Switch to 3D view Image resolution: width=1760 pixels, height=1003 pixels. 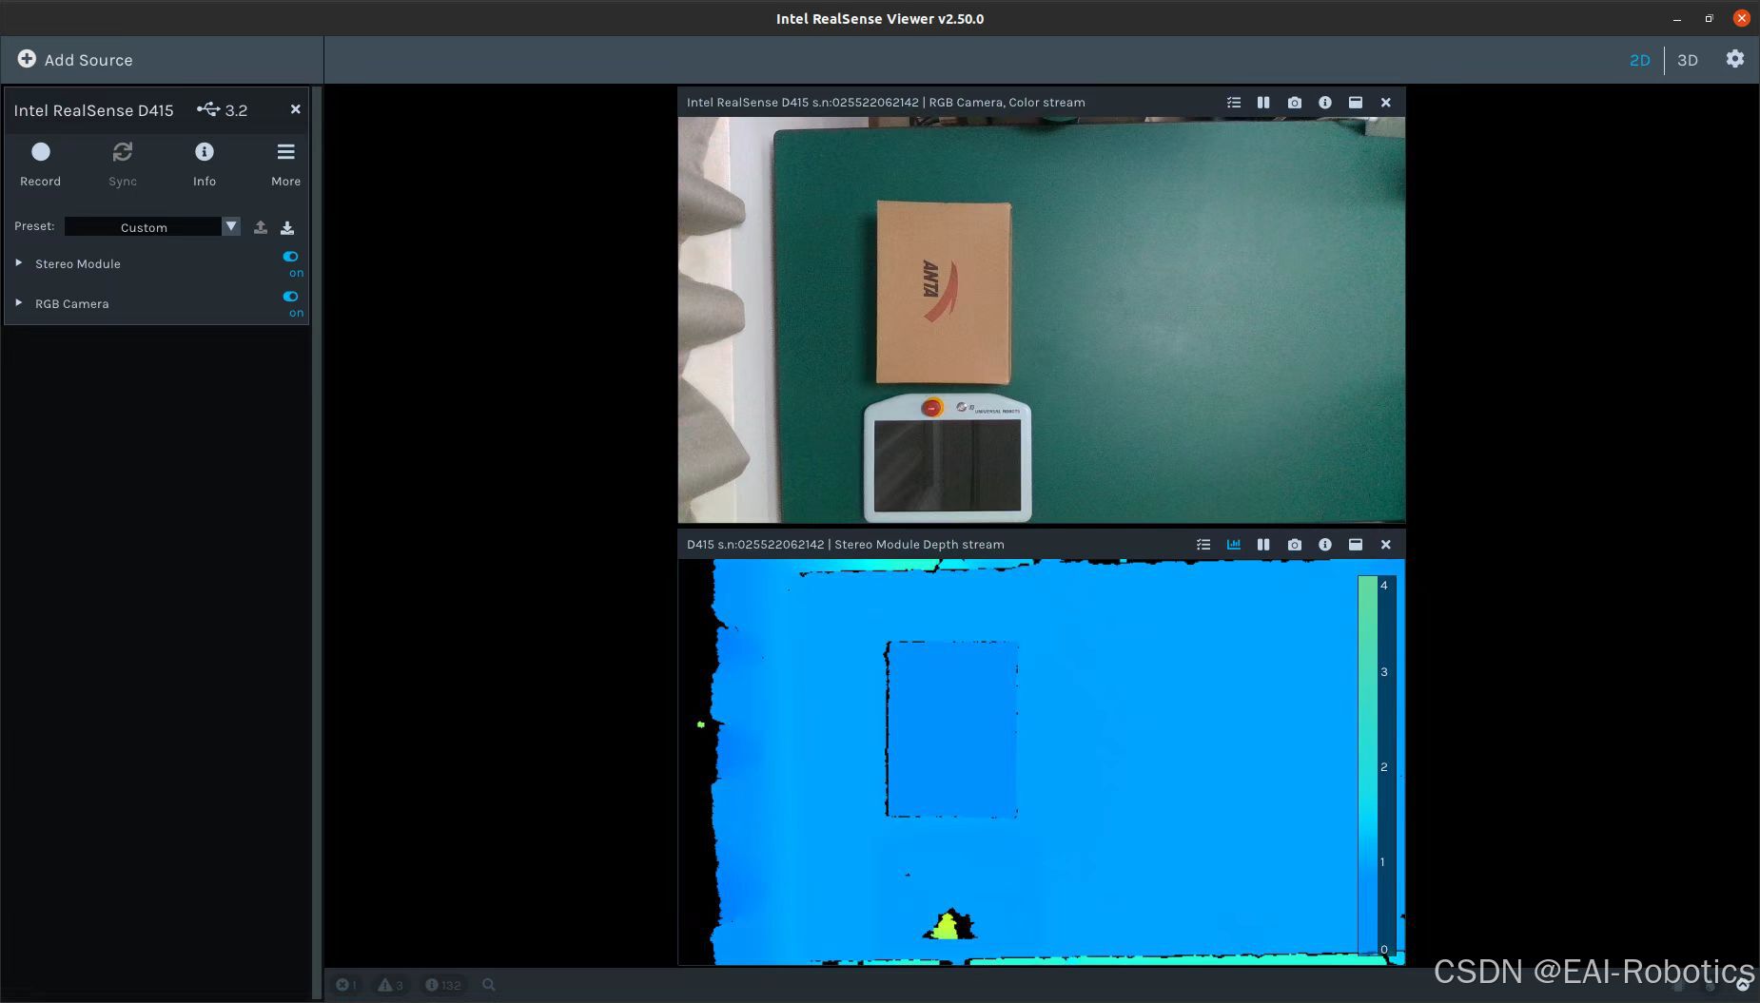point(1687,60)
